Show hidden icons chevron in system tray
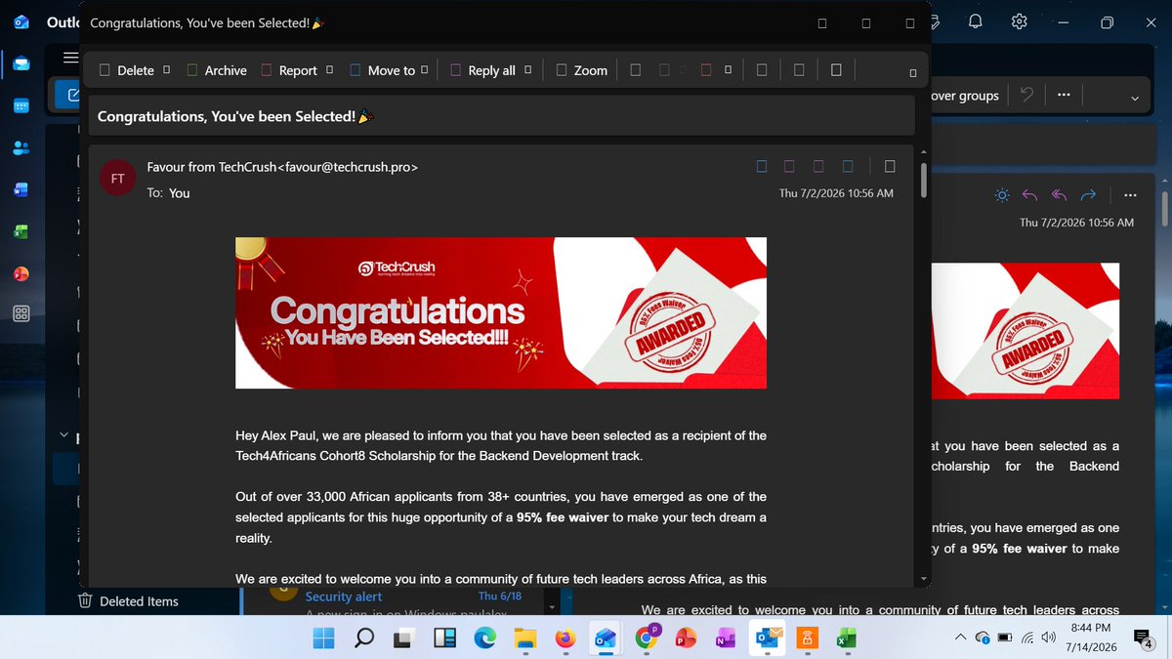This screenshot has height=659, width=1172. coord(960,638)
